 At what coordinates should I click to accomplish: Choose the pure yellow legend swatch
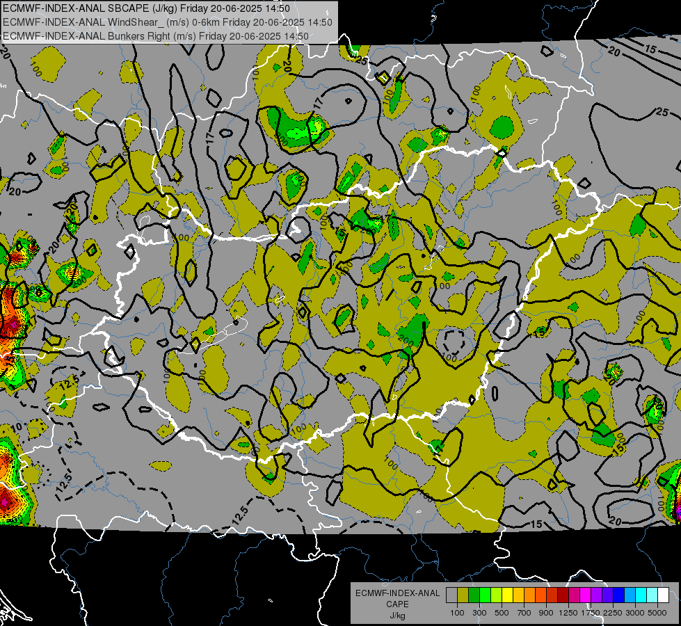507,595
